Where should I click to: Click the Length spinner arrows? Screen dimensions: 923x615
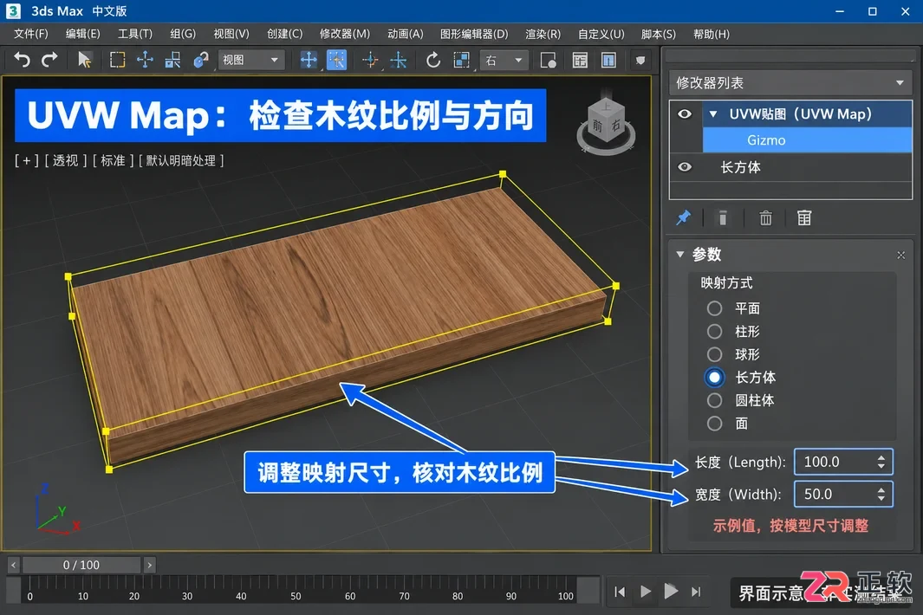(881, 462)
